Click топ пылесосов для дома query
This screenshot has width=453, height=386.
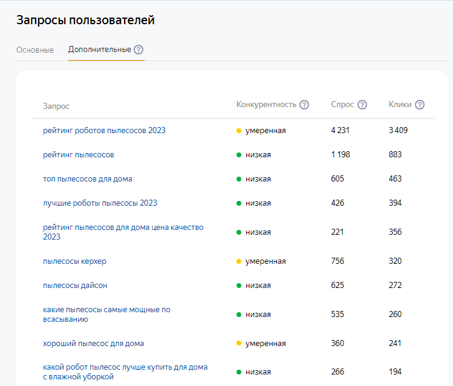(x=88, y=178)
